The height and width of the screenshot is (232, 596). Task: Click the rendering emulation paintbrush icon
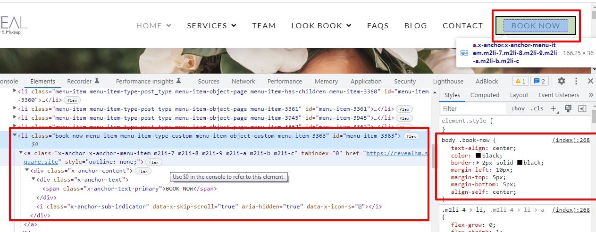[x=568, y=108]
